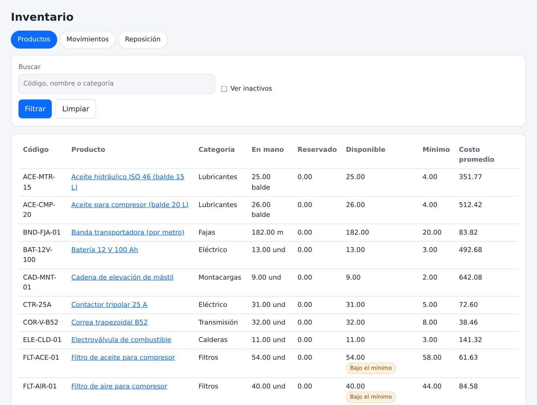
Task: Select code cell BND-FJA-01
Action: 42,232
